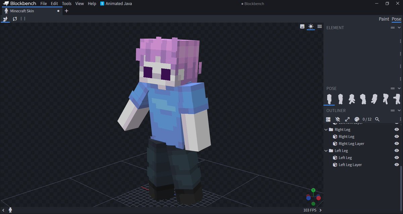The image size is (403, 214).
Task: Click the skin figure icon in status bar
Action: 10,210
